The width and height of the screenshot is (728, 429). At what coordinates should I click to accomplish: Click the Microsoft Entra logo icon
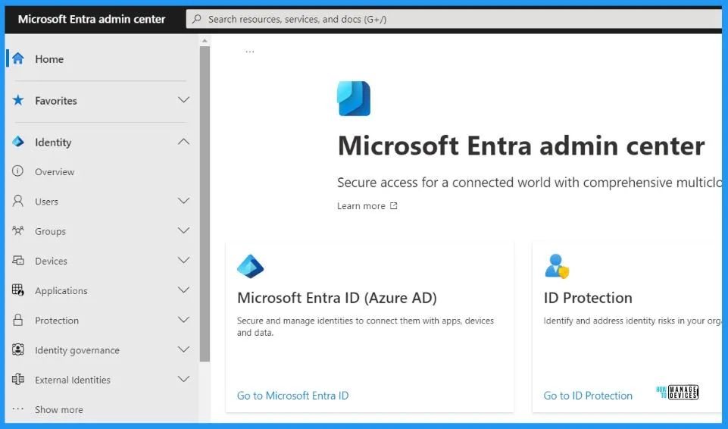coord(353,99)
